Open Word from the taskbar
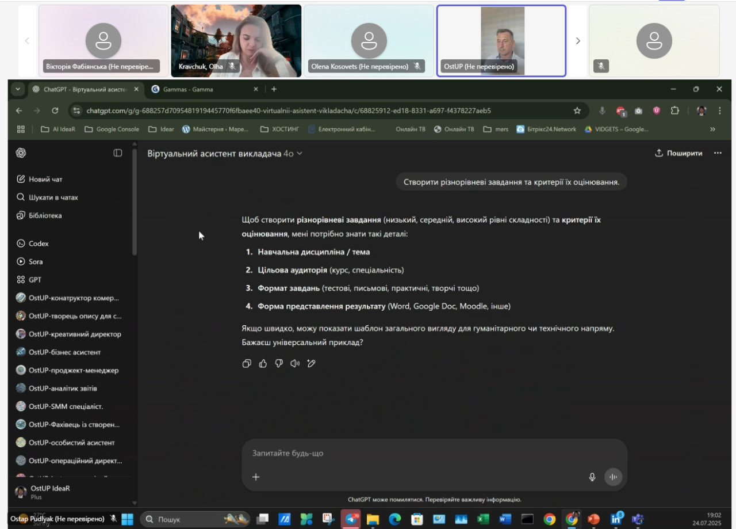The image size is (736, 529). (505, 519)
